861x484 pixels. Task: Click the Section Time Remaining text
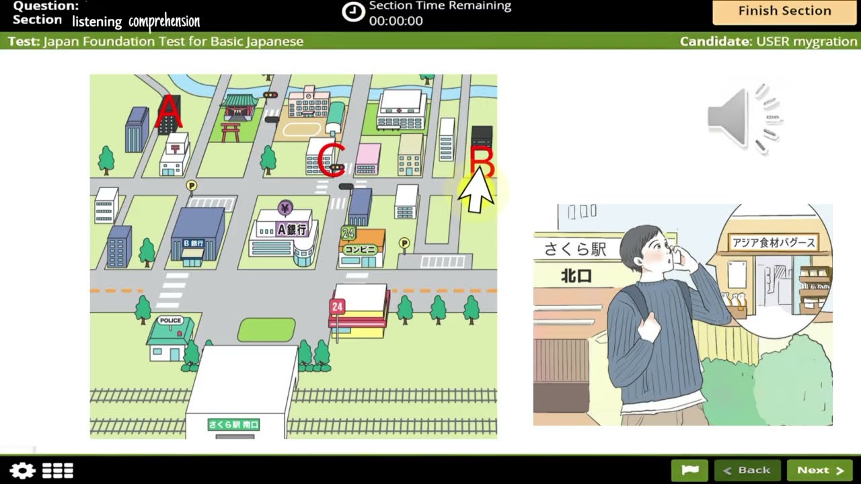(440, 6)
